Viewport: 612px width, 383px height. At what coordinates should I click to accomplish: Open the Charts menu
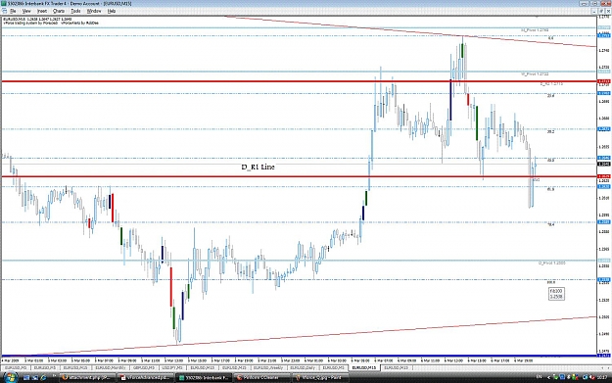click(x=59, y=11)
